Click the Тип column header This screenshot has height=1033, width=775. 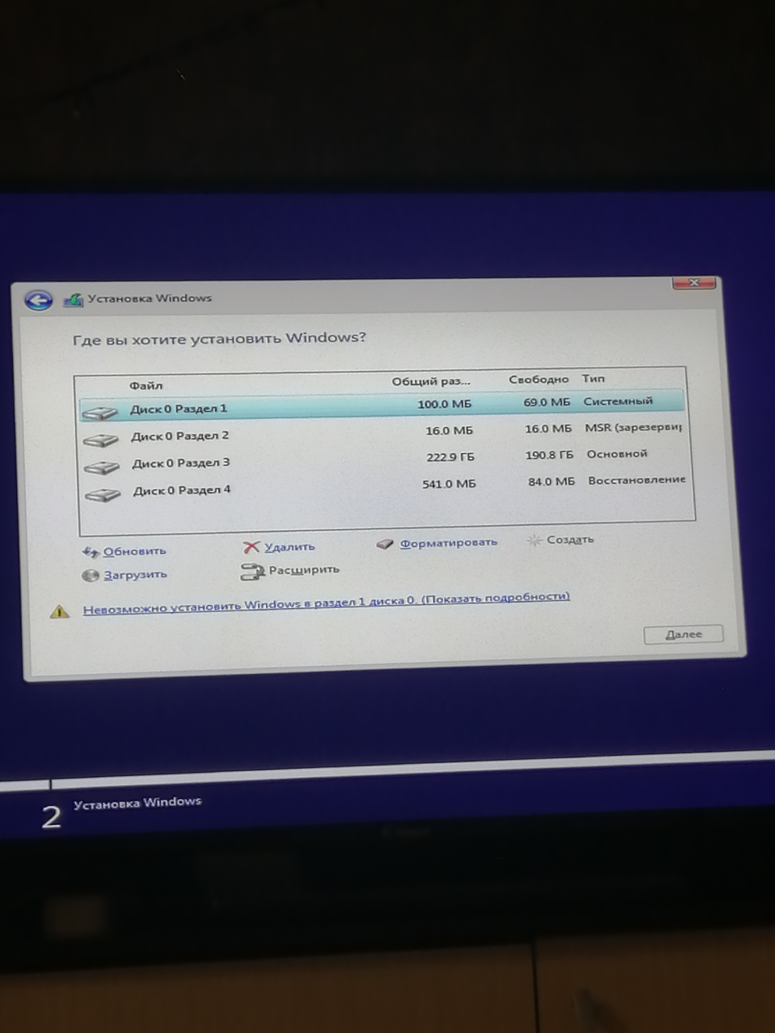(593, 379)
